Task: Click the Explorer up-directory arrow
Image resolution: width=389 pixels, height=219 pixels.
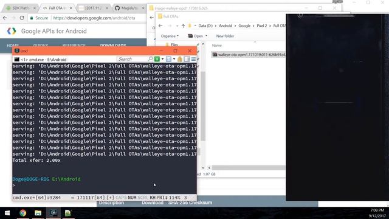Action: click(183, 26)
